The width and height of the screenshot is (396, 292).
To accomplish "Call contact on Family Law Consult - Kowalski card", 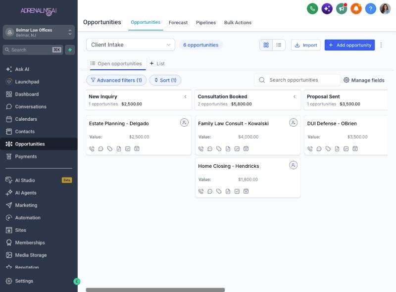I will tap(201, 149).
